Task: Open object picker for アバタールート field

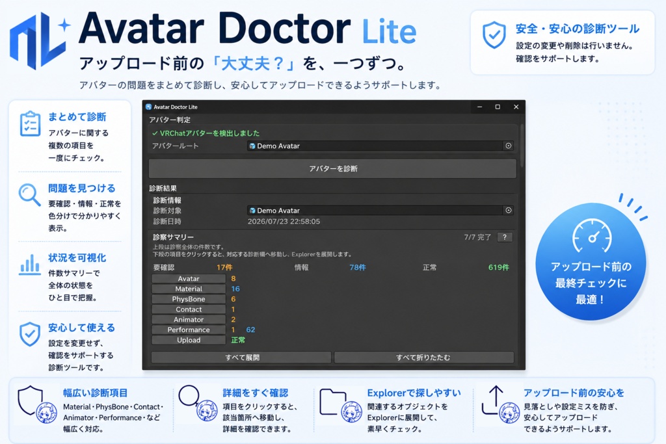Action: [x=509, y=146]
